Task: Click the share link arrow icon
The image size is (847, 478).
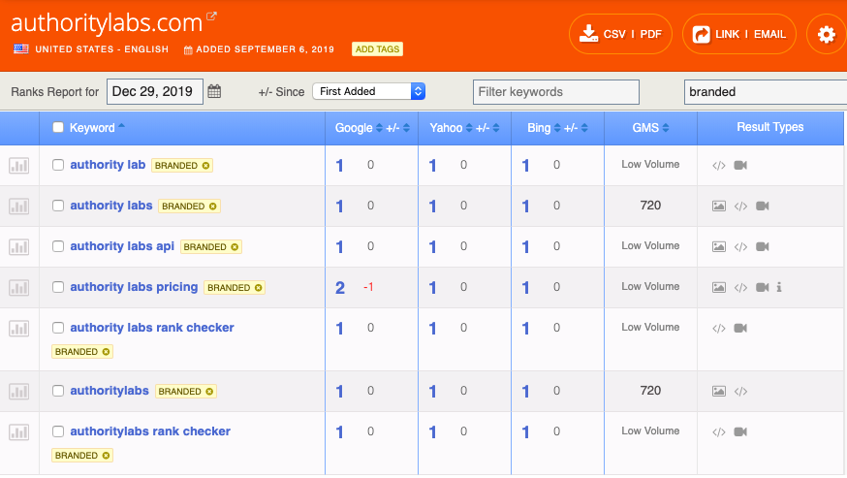Action: pos(702,35)
